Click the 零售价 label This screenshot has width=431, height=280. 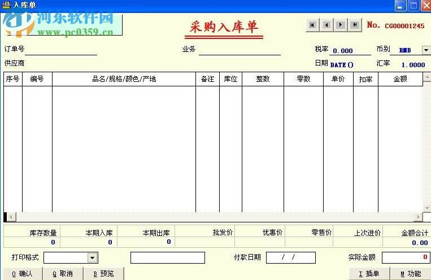(x=321, y=233)
